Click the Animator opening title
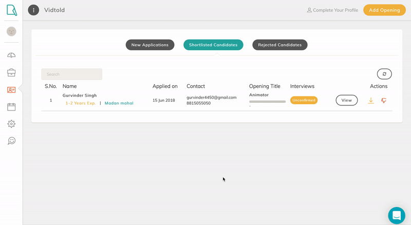The width and height of the screenshot is (411, 225). tap(259, 95)
